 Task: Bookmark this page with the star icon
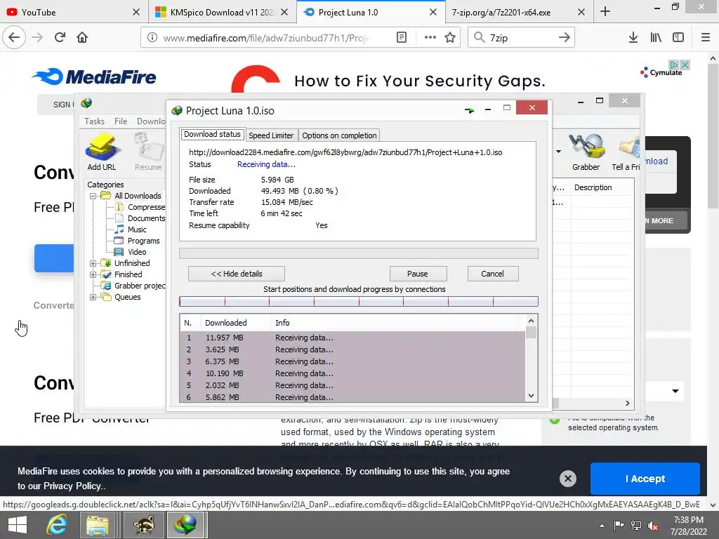click(450, 37)
